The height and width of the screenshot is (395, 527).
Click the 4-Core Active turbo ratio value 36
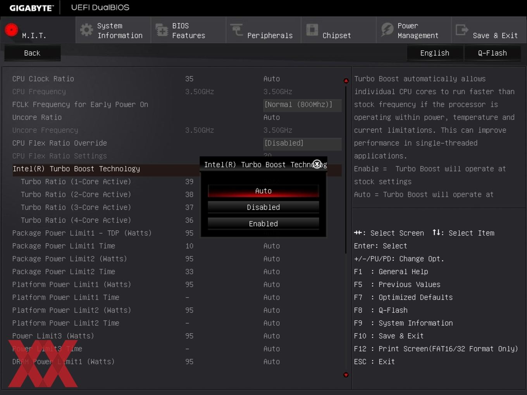(x=189, y=220)
